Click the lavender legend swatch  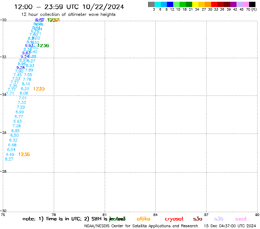click(x=239, y=4)
